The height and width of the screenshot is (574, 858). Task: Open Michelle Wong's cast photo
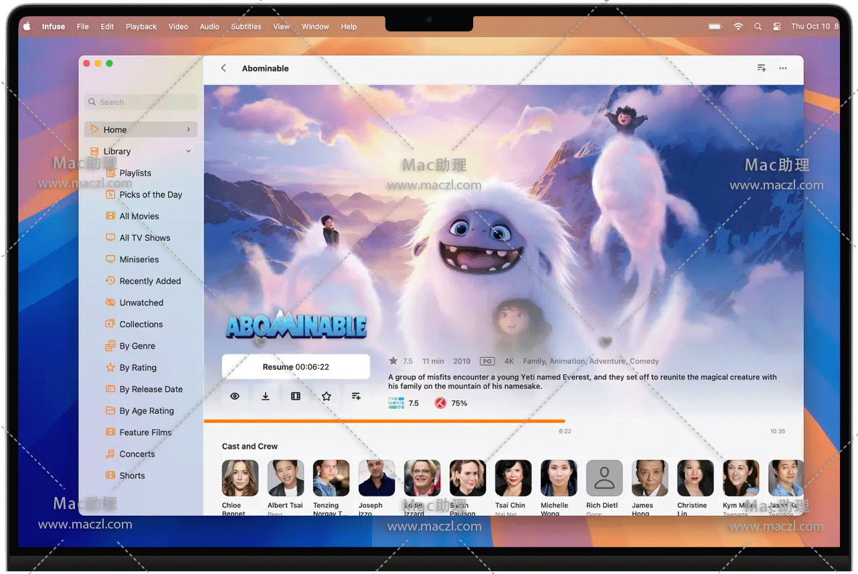pos(559,478)
